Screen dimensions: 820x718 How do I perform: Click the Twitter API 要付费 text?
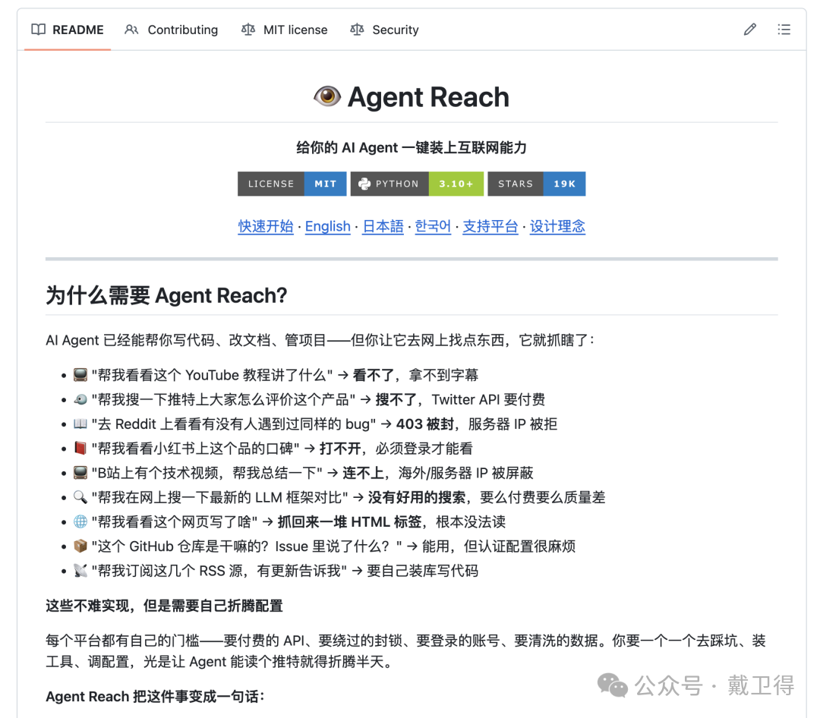(x=488, y=399)
